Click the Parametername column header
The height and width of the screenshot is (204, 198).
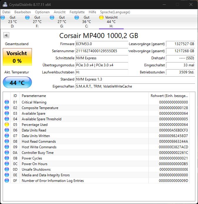pos(84,96)
